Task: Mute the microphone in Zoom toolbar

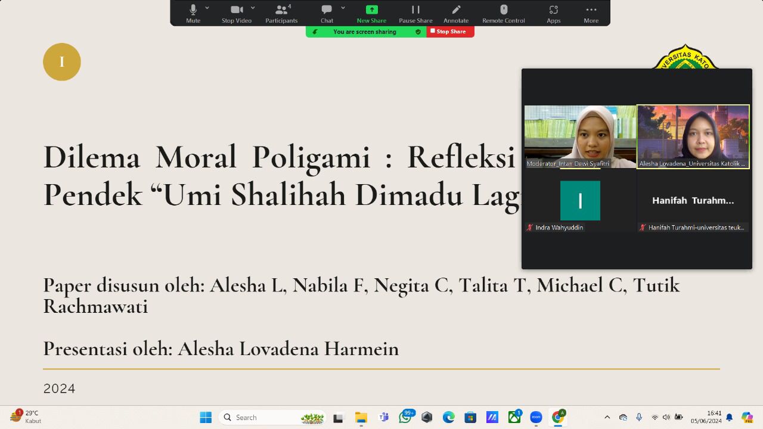Action: tap(193, 13)
